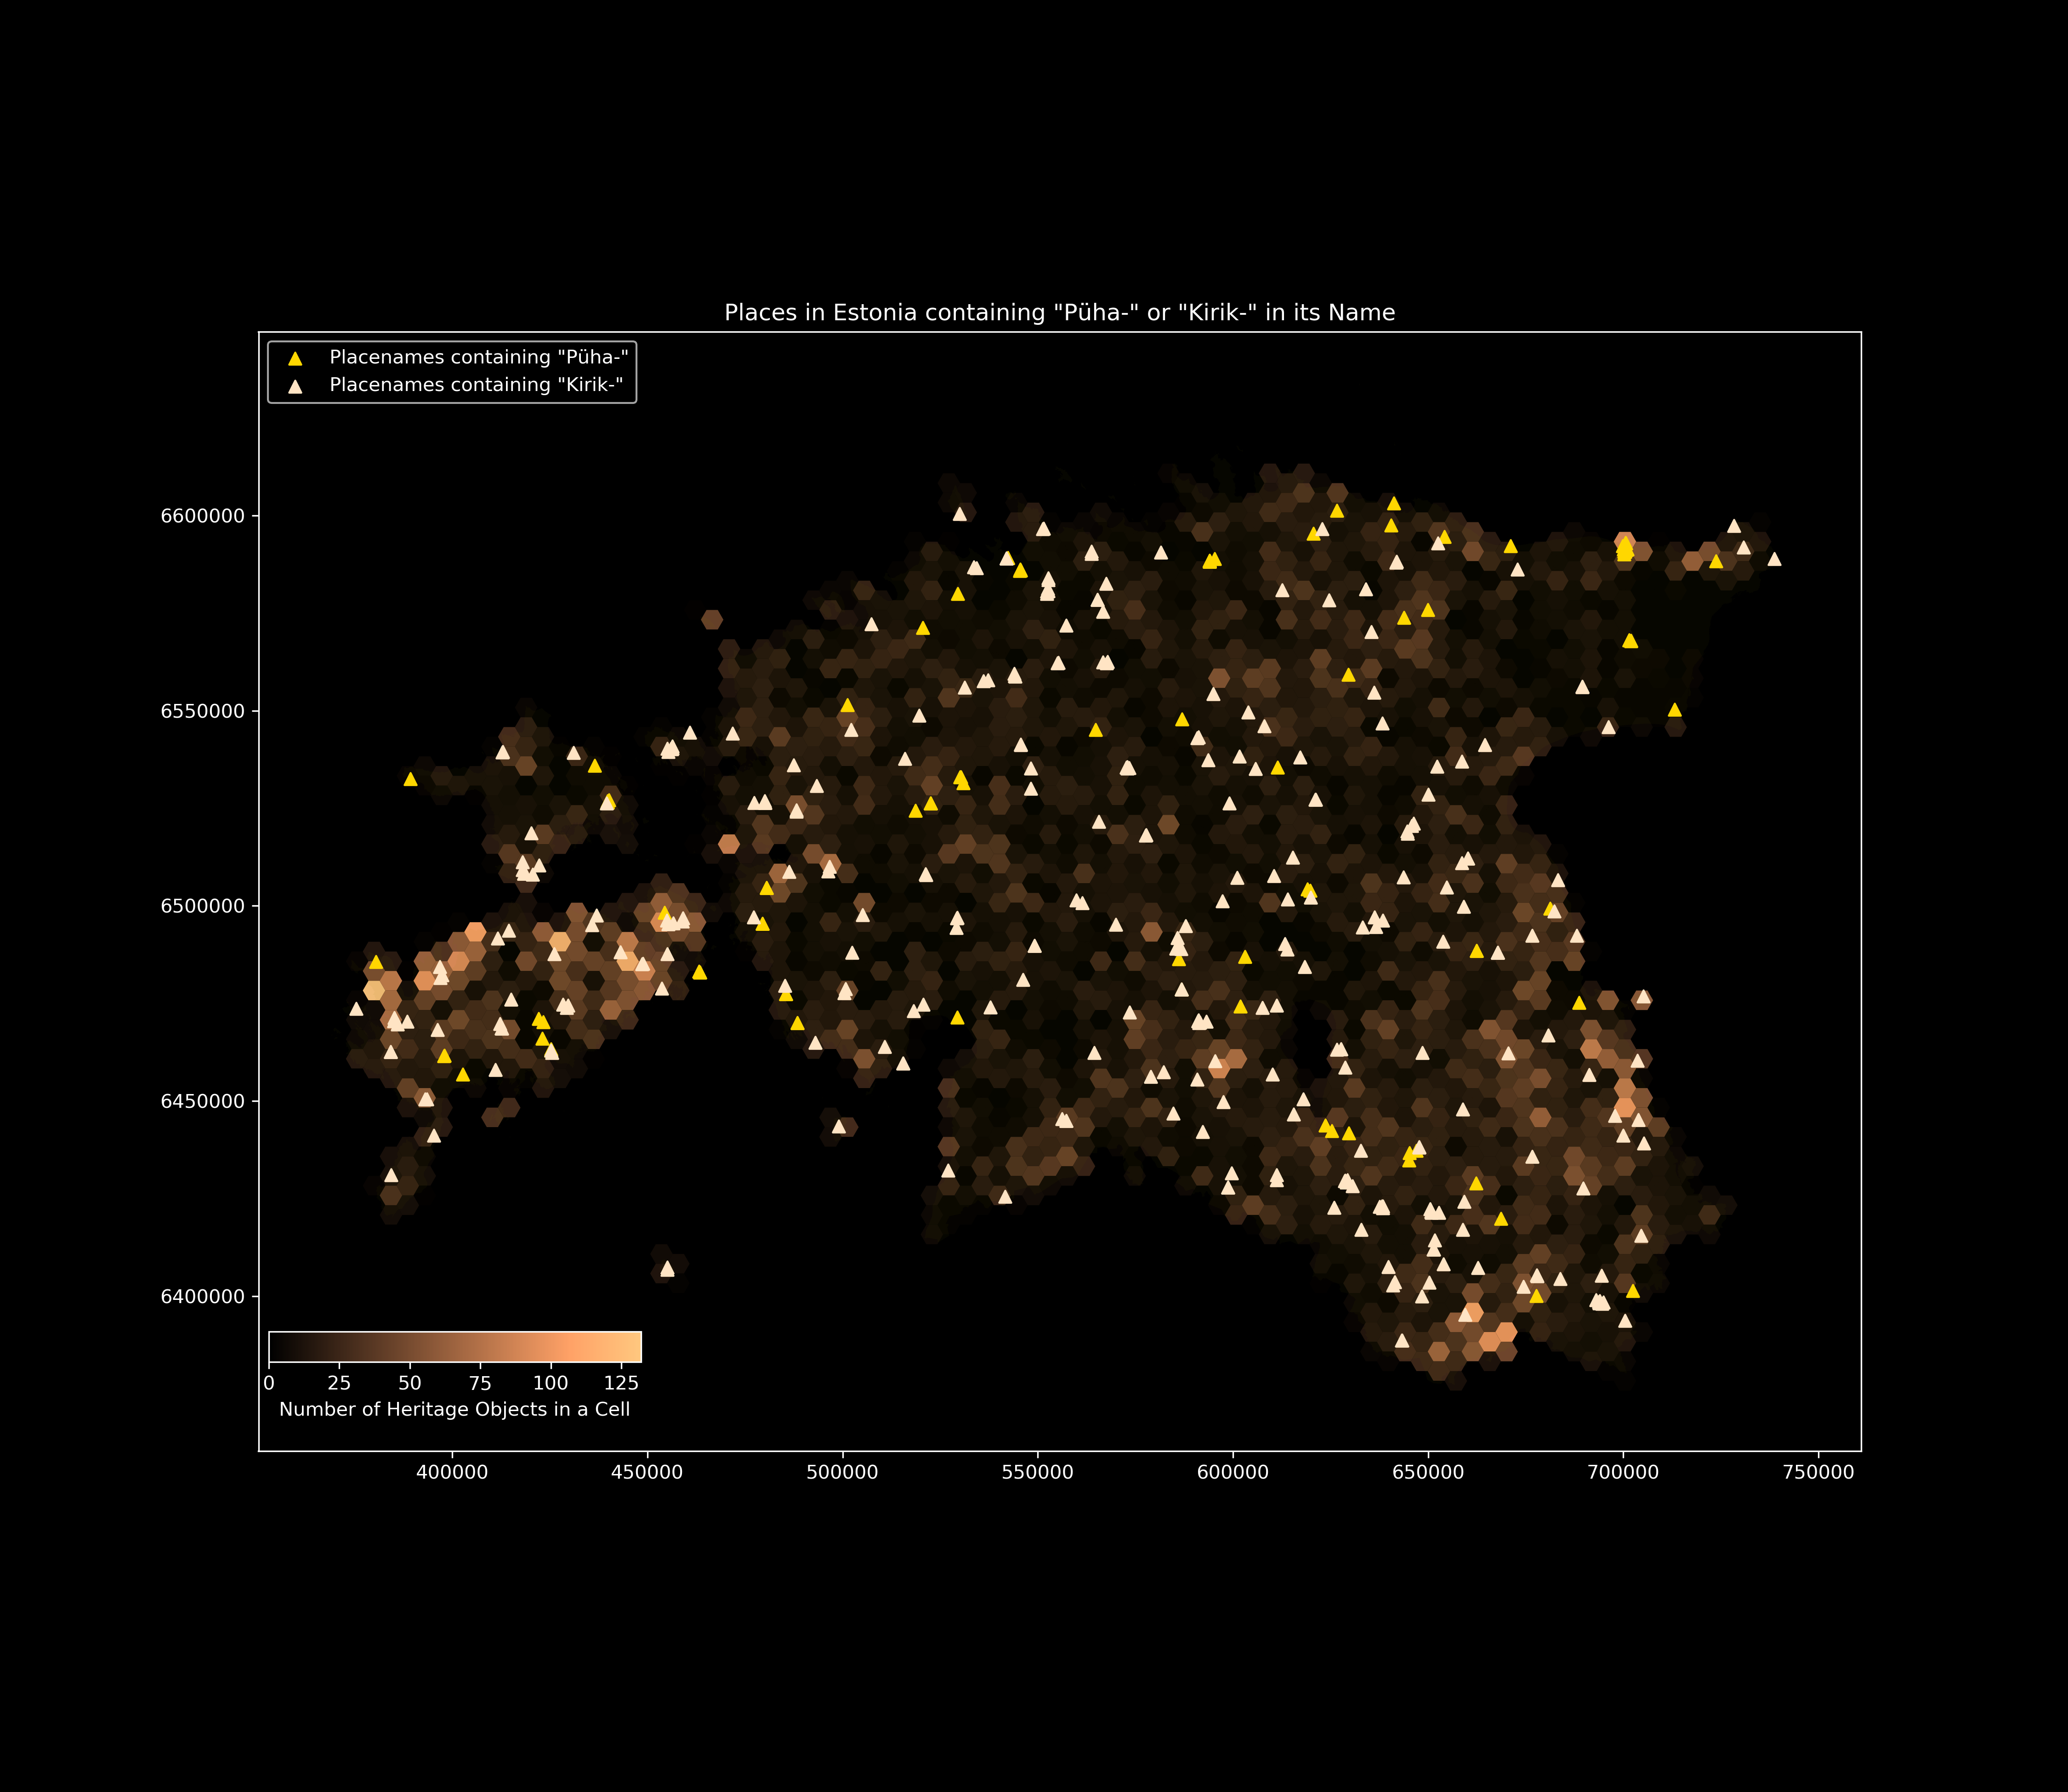Viewport: 2068px width, 1792px height.
Task: Click the brightest right end of the colorbar
Action: point(634,1347)
